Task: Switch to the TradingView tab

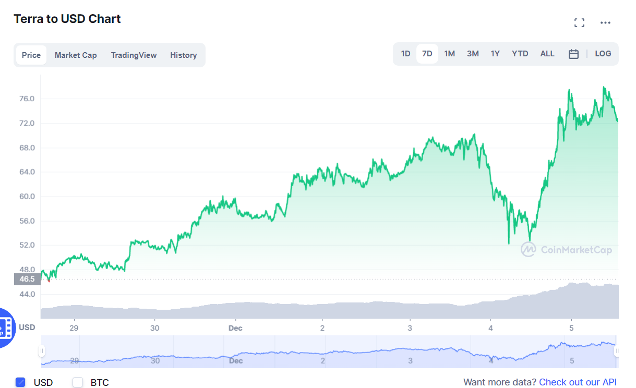Action: [x=134, y=55]
